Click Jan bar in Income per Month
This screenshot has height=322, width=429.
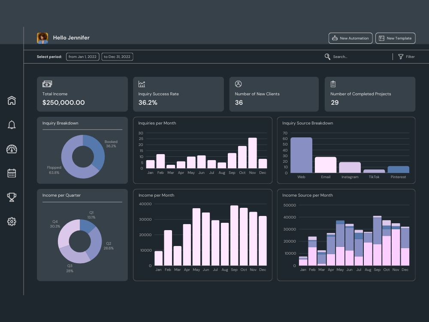pyautogui.click(x=159, y=258)
